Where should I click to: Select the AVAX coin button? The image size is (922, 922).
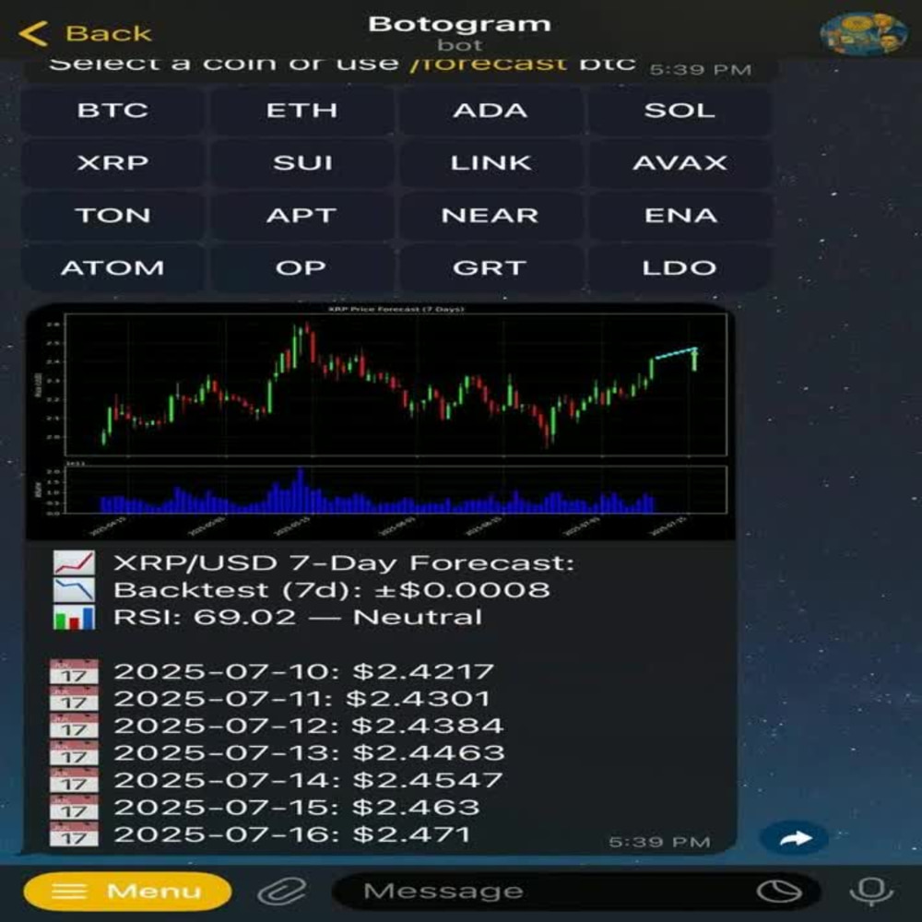point(680,163)
